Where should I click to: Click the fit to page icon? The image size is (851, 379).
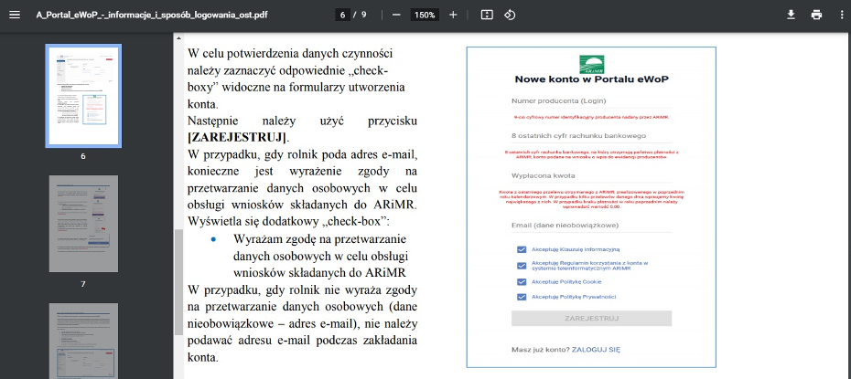click(x=487, y=16)
